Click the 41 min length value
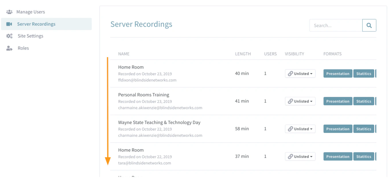The image size is (390, 181). [x=242, y=101]
